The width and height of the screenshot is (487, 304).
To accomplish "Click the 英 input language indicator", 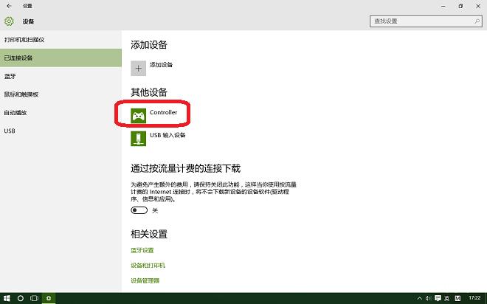I will [447, 298].
